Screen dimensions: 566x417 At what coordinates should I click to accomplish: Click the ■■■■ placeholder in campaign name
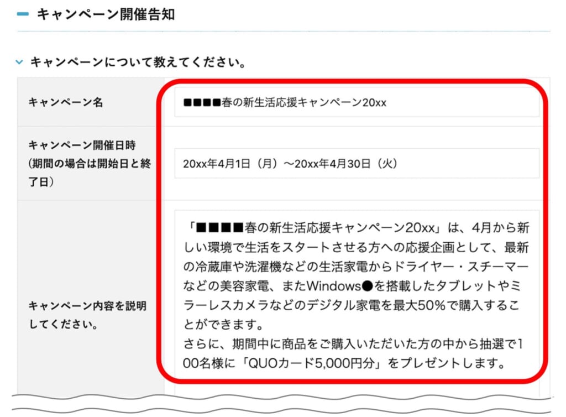point(202,103)
